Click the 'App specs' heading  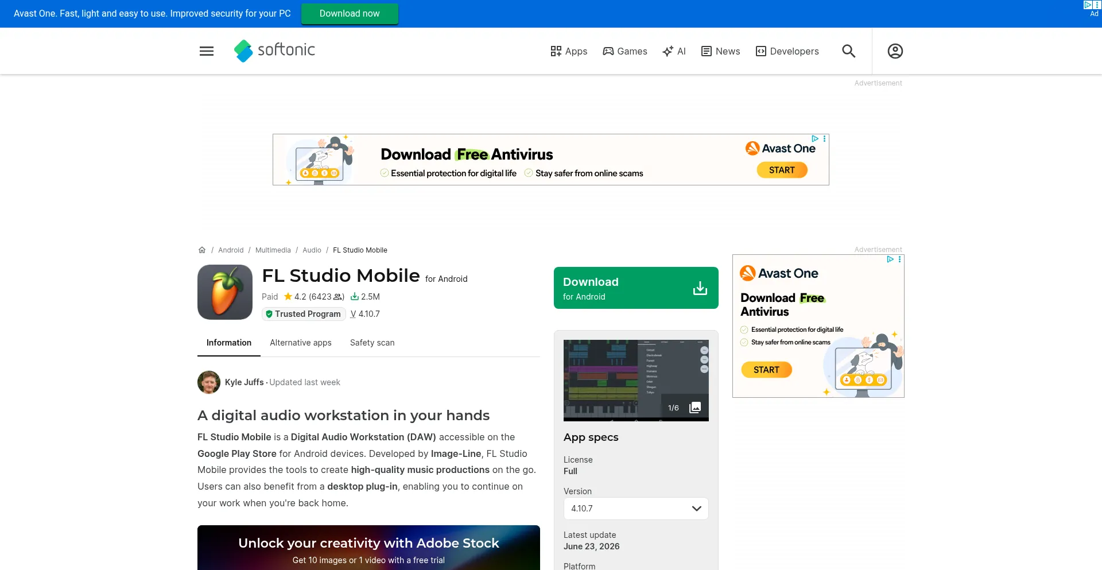click(x=591, y=437)
